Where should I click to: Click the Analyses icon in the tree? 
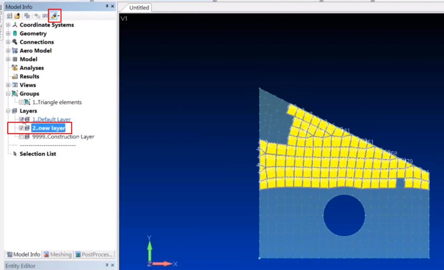pos(15,68)
